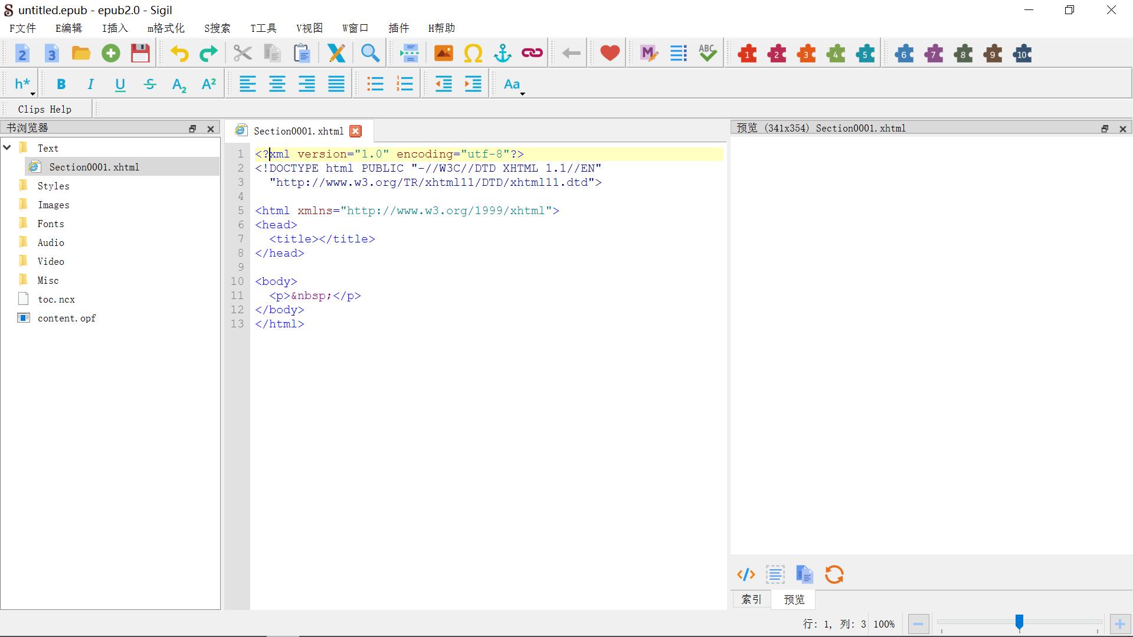Select content.opf in Book Browser
The height and width of the screenshot is (637, 1133).
pyautogui.click(x=66, y=318)
